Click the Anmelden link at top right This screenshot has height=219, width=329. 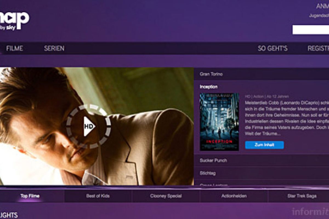click(322, 6)
